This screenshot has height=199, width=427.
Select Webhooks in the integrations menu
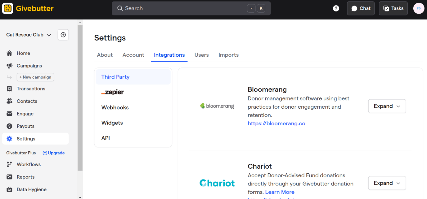[115, 107]
